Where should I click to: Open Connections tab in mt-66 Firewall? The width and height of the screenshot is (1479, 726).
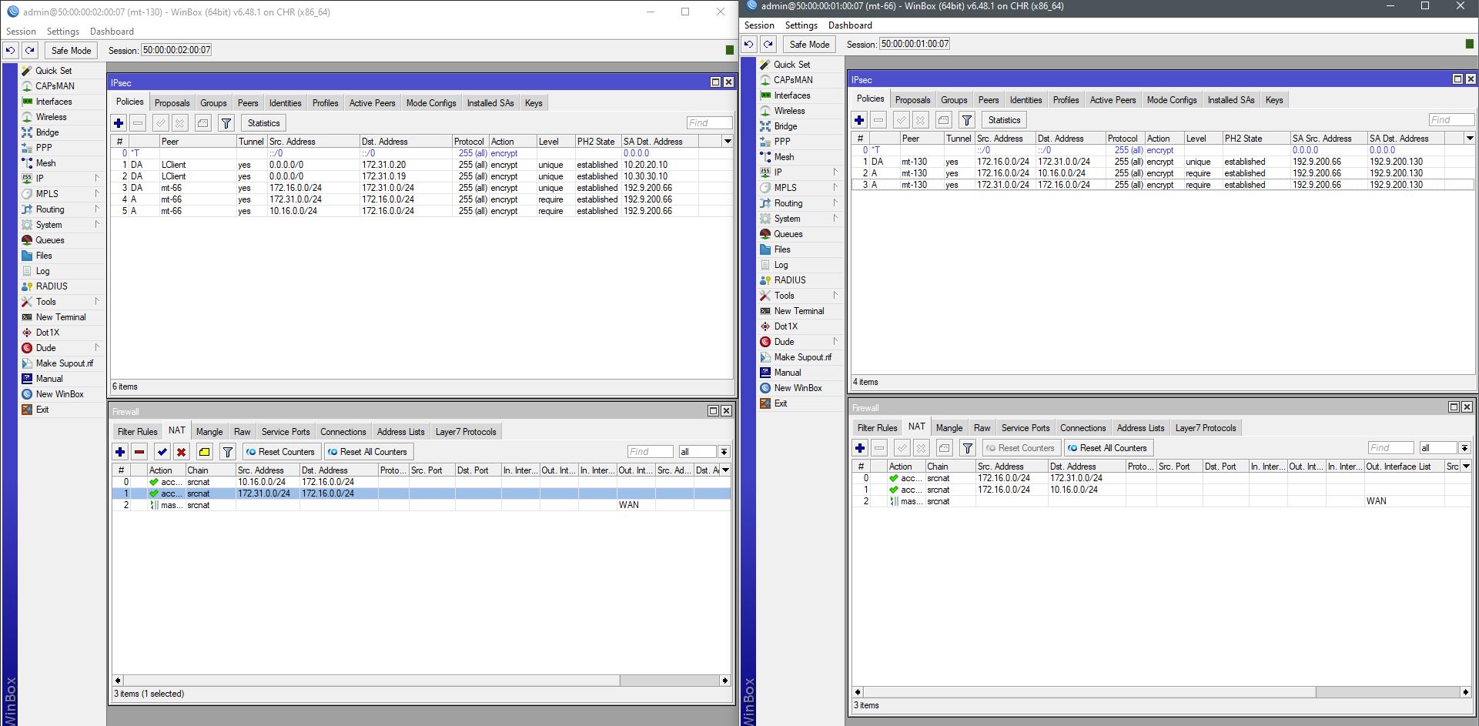click(x=1082, y=428)
